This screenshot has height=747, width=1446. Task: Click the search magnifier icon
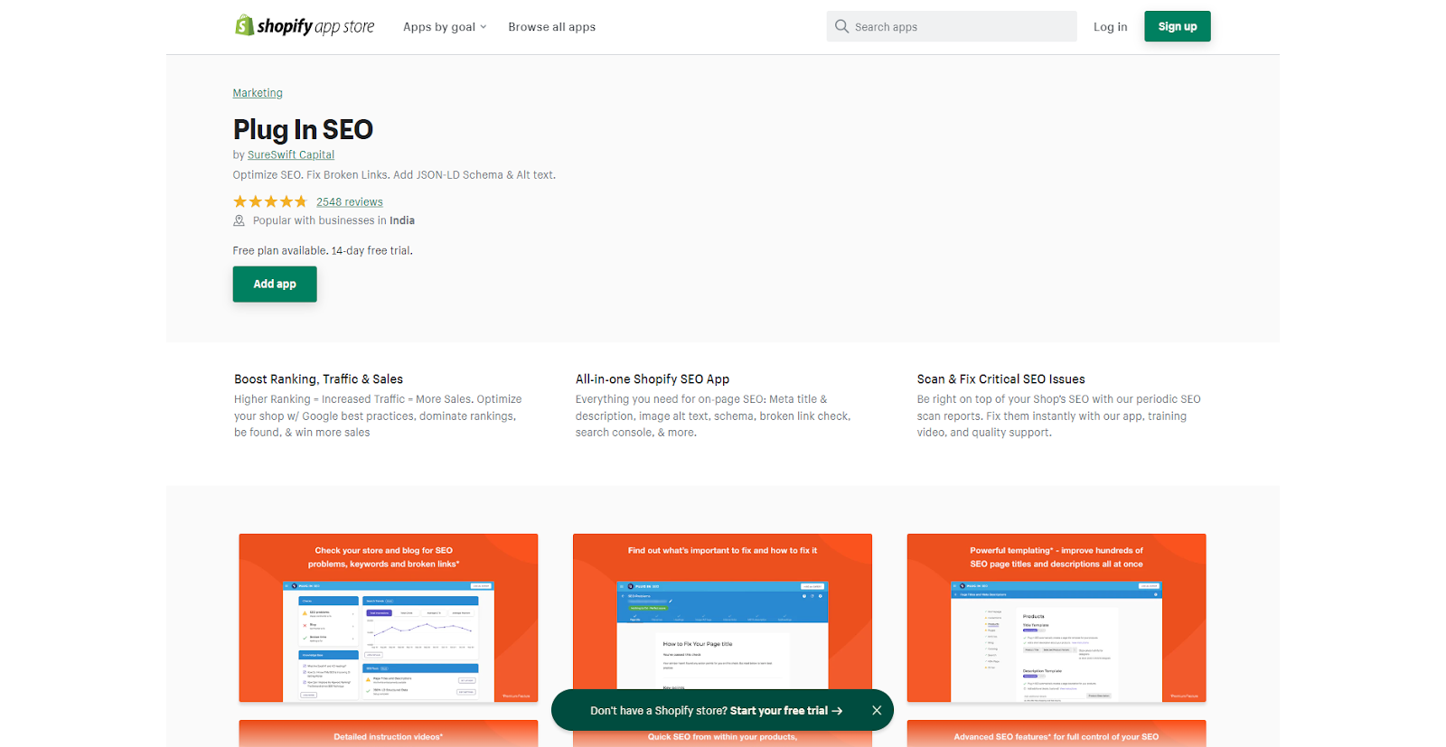coord(841,26)
